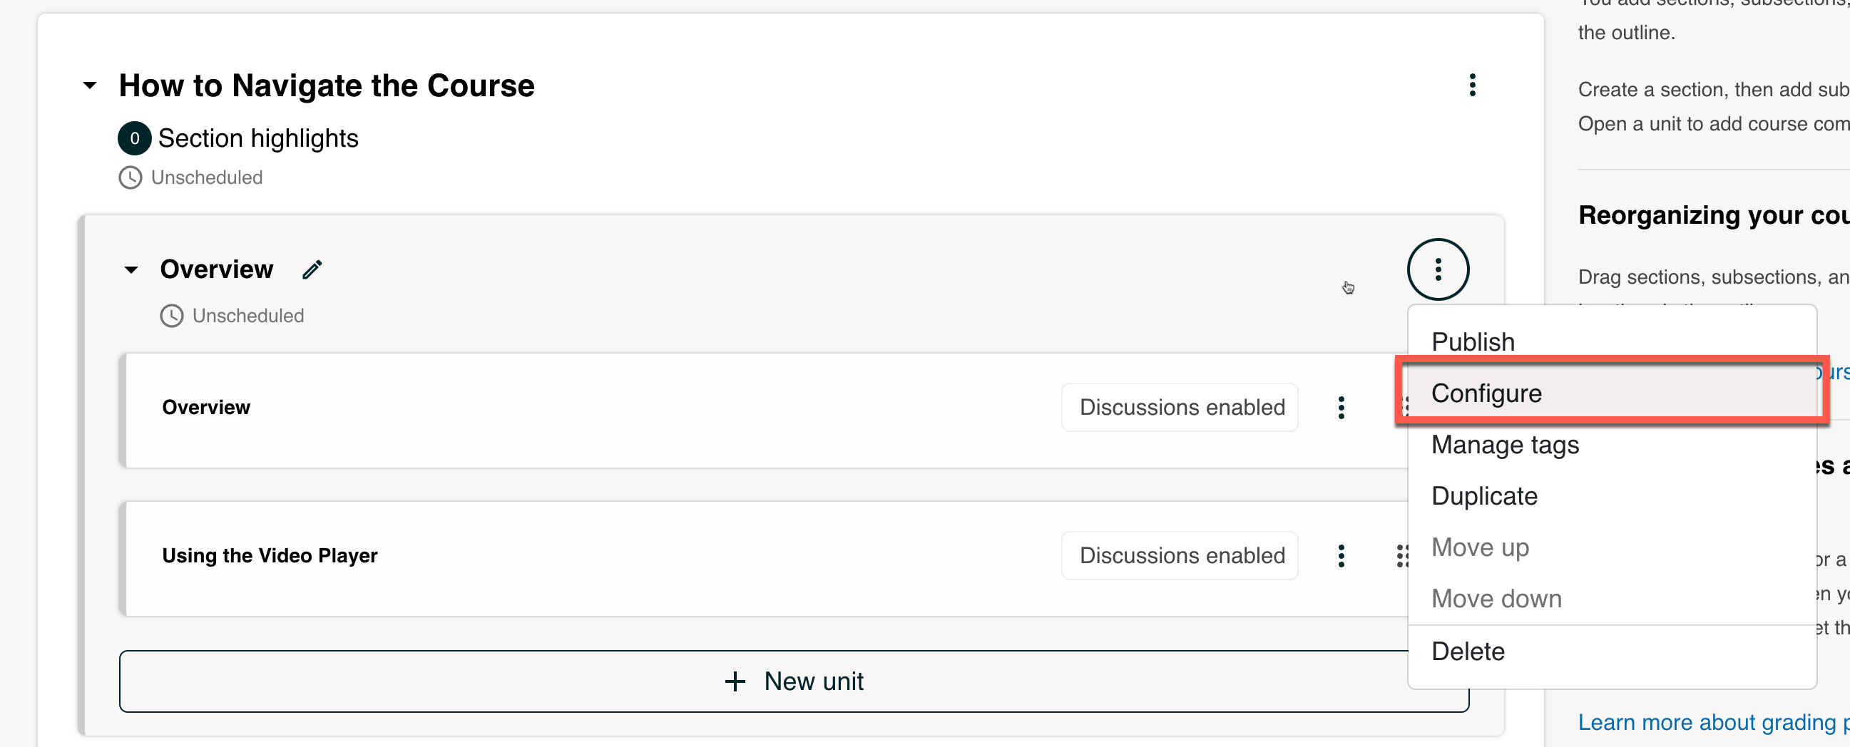Screen dimensions: 1850x747
Task: Edit the Overview subsection title with the pencil icon
Action: 312,270
